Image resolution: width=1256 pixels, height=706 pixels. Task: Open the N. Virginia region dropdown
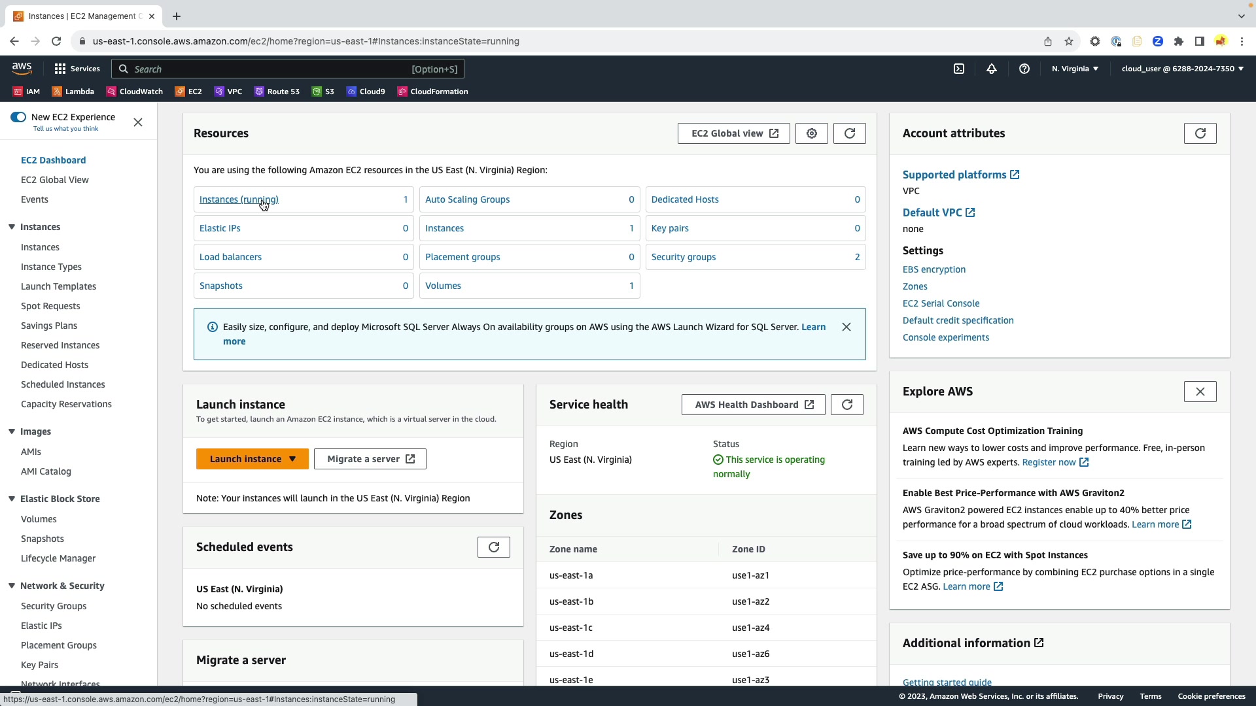1075,69
